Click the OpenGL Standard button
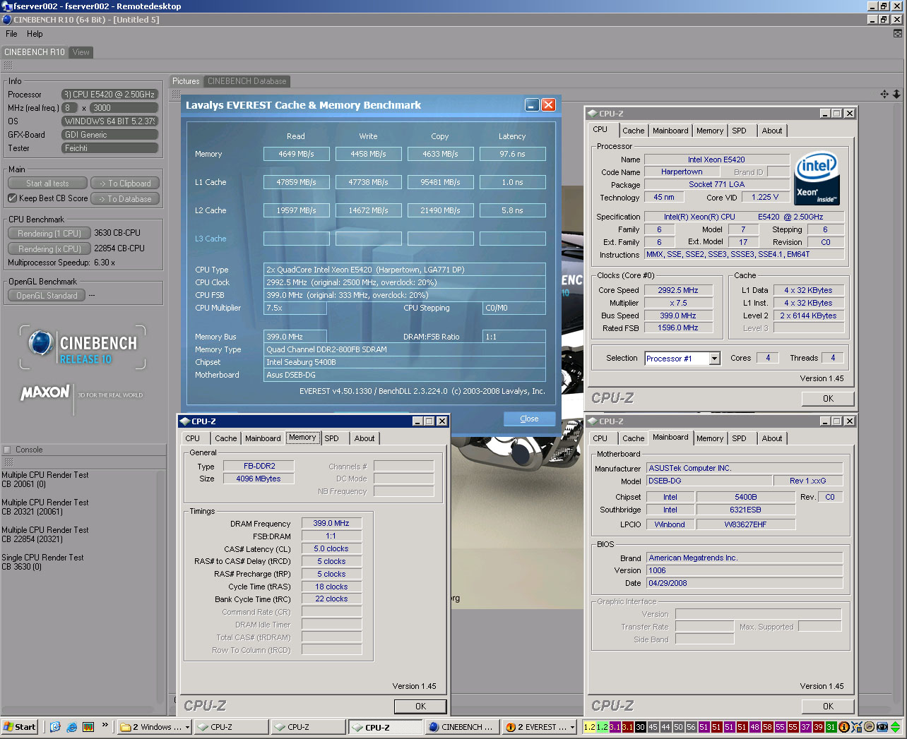The image size is (907, 739). point(47,296)
